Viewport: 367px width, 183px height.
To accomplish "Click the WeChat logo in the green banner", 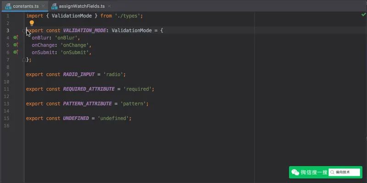I will click(295, 172).
